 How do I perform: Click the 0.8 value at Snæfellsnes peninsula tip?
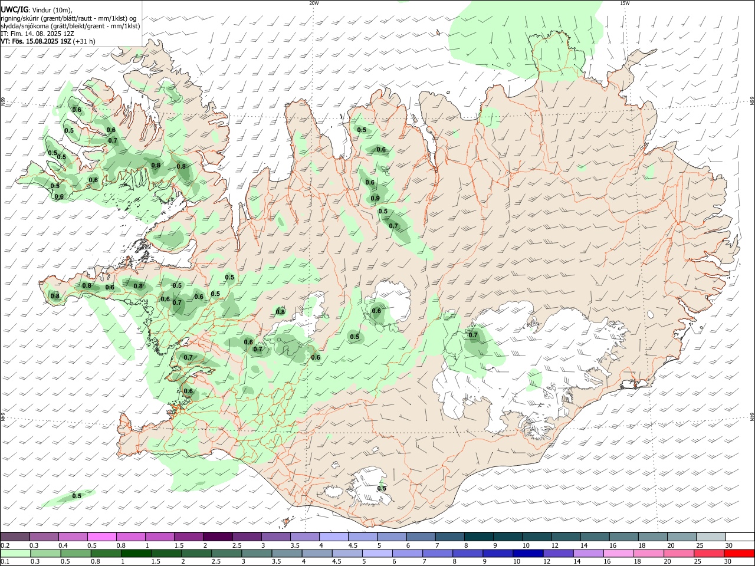(x=55, y=296)
